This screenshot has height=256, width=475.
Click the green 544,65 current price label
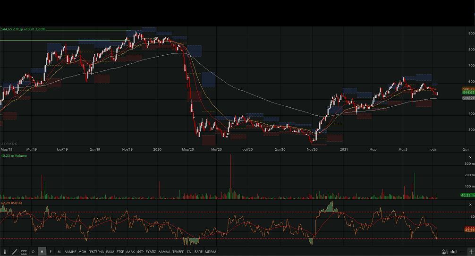[x=468, y=93]
